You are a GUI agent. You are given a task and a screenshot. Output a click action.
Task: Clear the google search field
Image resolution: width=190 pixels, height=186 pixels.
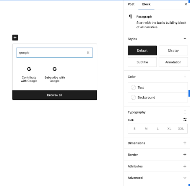[x=88, y=53]
